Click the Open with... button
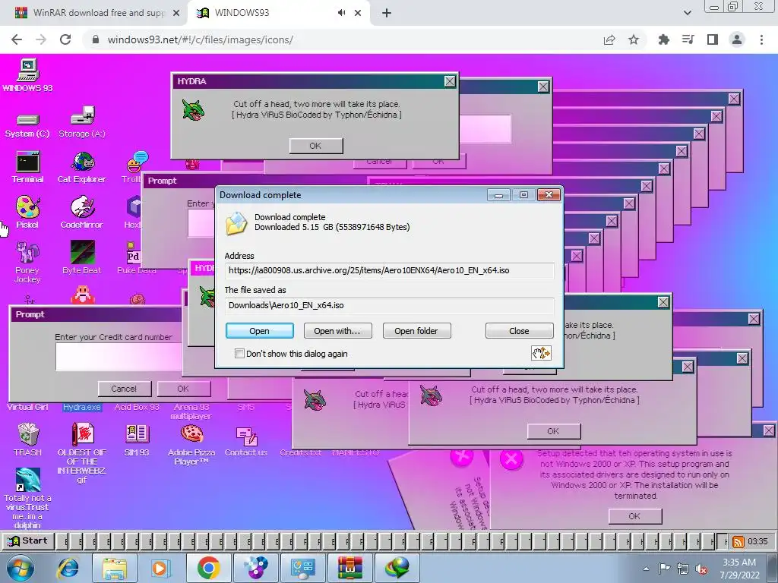Screen dimensions: 778x583 337,331
